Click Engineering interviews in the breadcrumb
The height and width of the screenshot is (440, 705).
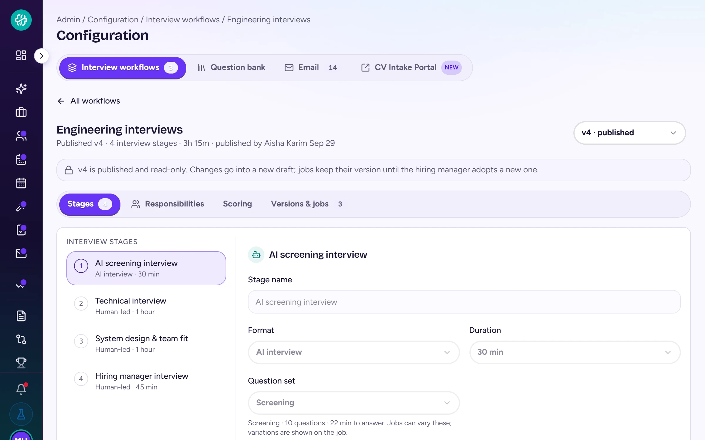(269, 20)
